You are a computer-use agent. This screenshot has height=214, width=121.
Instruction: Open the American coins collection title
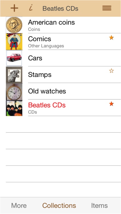[x=51, y=22]
